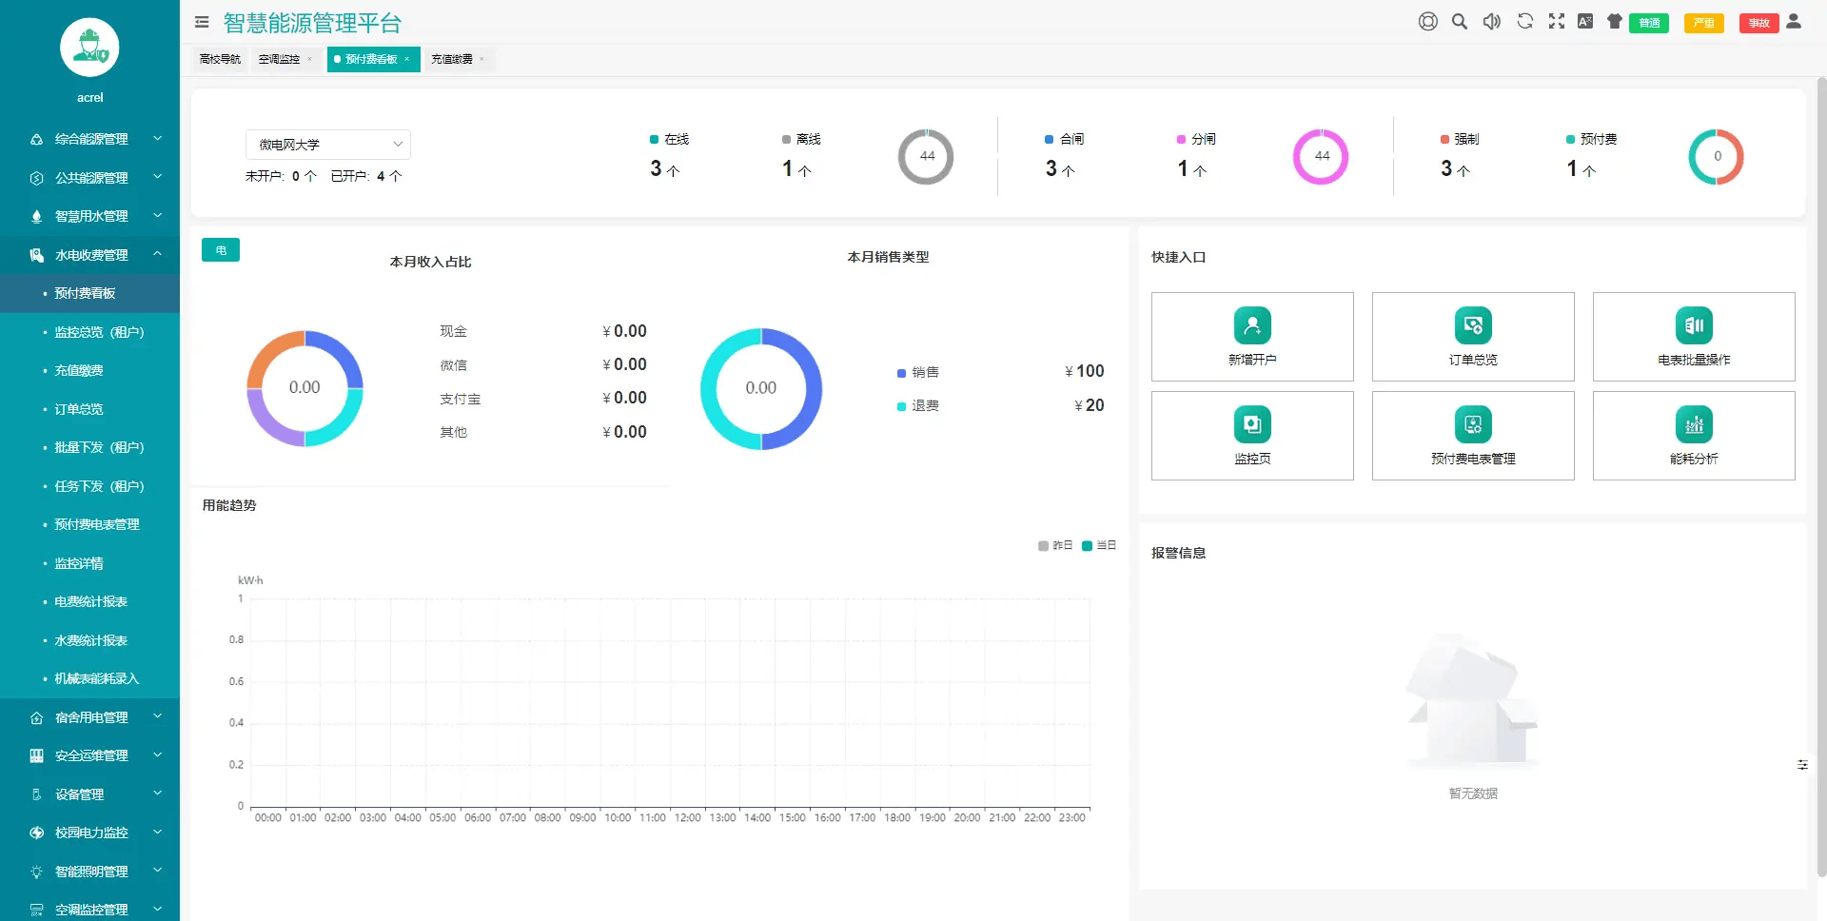
Task: Click the sound speaker icon in header
Action: tap(1491, 22)
